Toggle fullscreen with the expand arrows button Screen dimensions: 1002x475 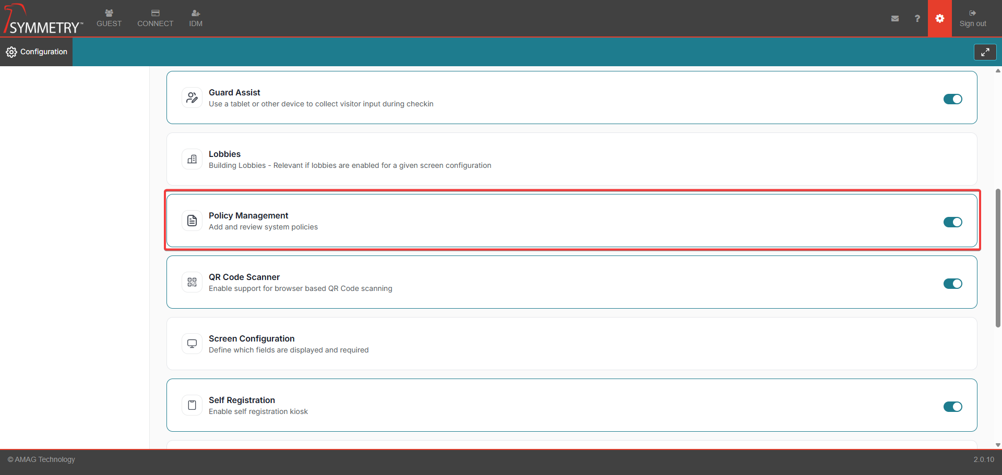985,52
